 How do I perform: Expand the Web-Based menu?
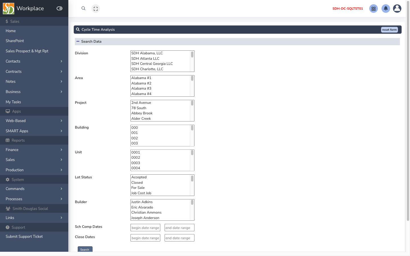34,121
